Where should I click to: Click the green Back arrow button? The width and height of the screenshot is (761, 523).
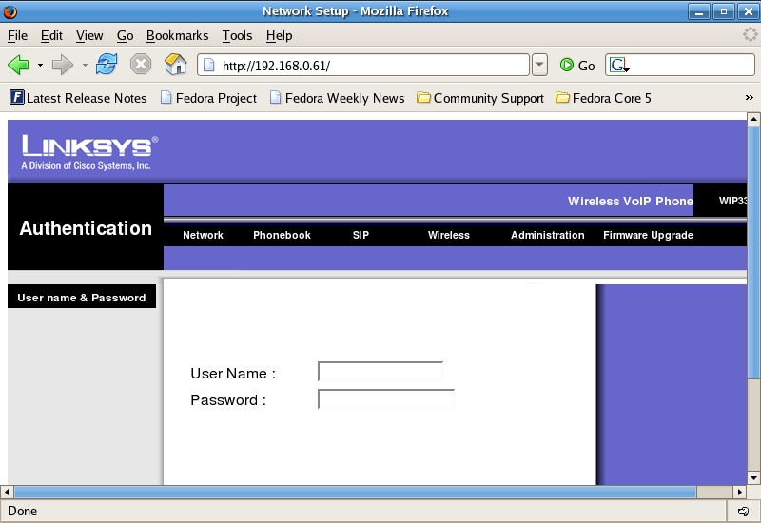[18, 65]
